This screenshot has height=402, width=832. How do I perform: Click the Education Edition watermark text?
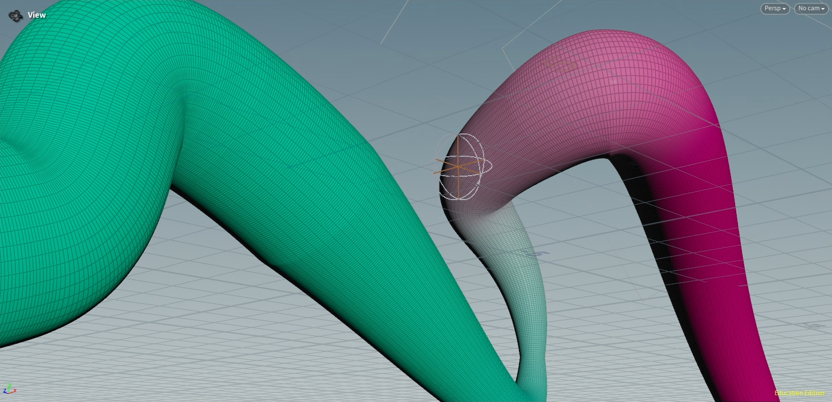tap(799, 393)
